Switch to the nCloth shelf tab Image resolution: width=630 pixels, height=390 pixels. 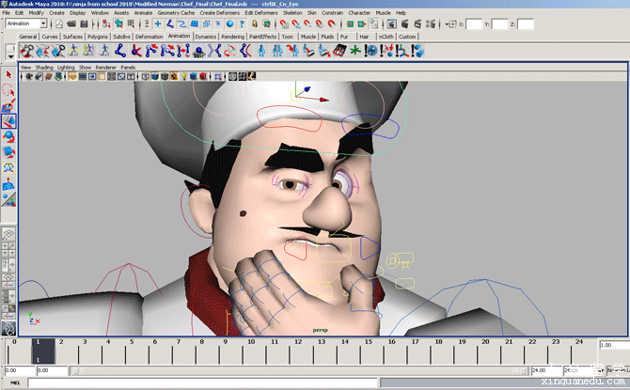pos(386,37)
